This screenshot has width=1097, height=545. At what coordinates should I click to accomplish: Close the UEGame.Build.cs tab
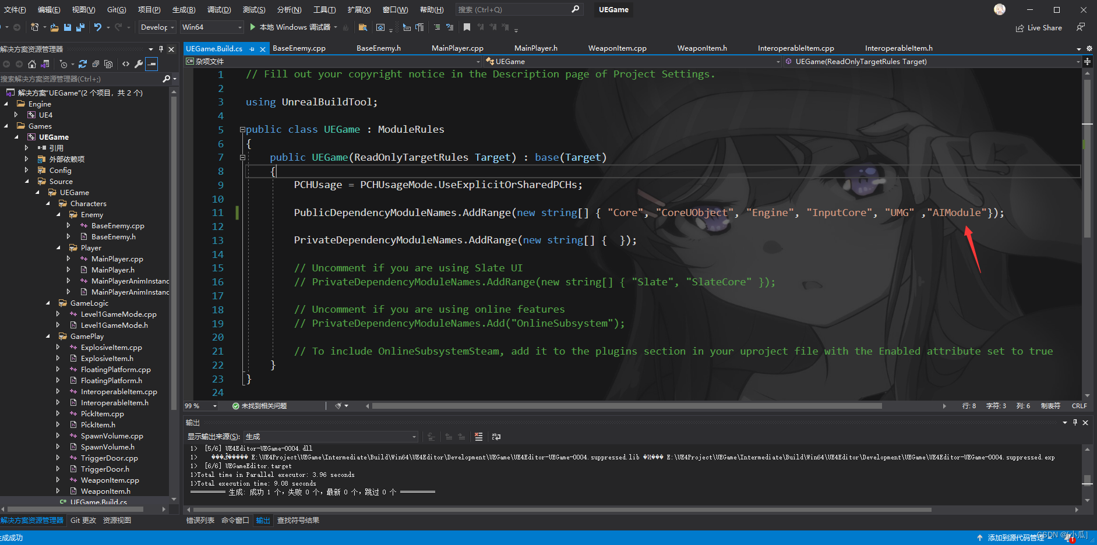pos(263,49)
